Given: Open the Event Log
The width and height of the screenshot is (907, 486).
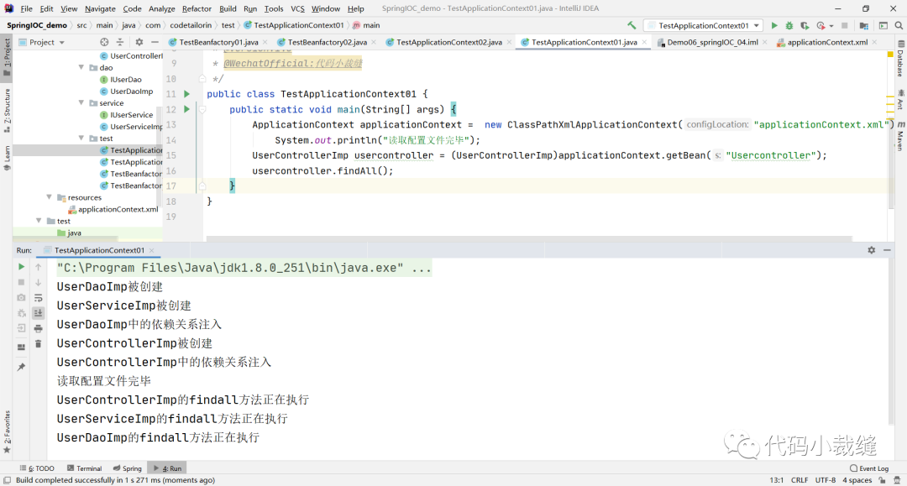Looking at the screenshot, I should pyautogui.click(x=869, y=468).
